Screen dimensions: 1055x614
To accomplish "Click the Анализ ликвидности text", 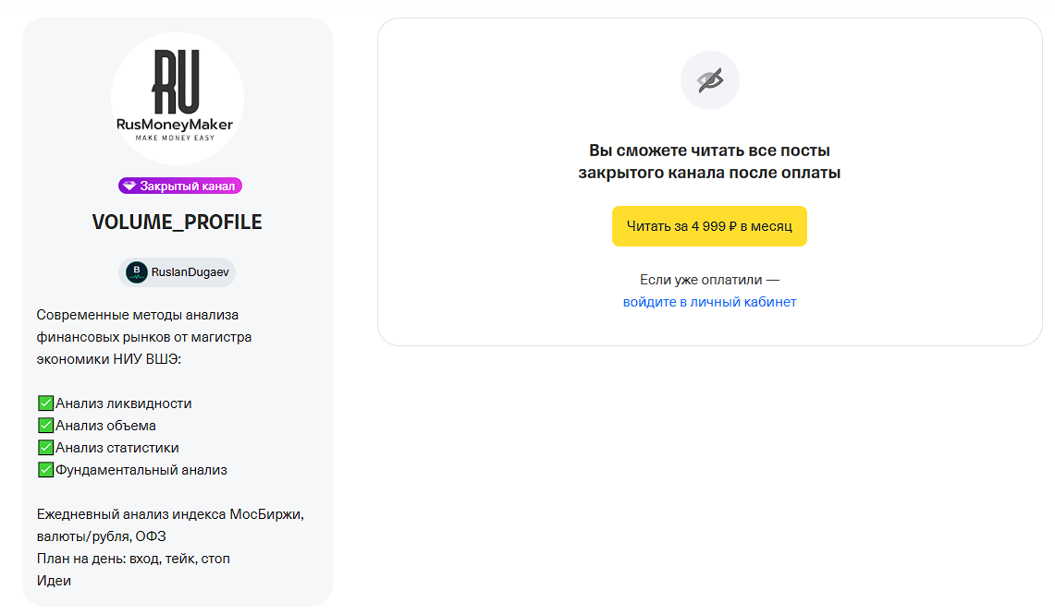I will click(123, 403).
